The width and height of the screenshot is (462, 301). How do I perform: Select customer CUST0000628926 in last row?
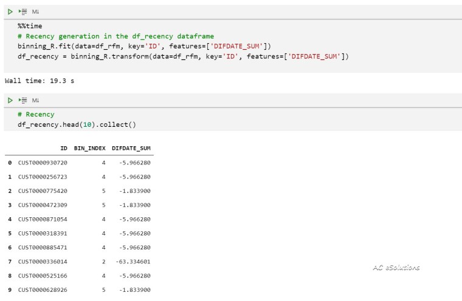43,290
